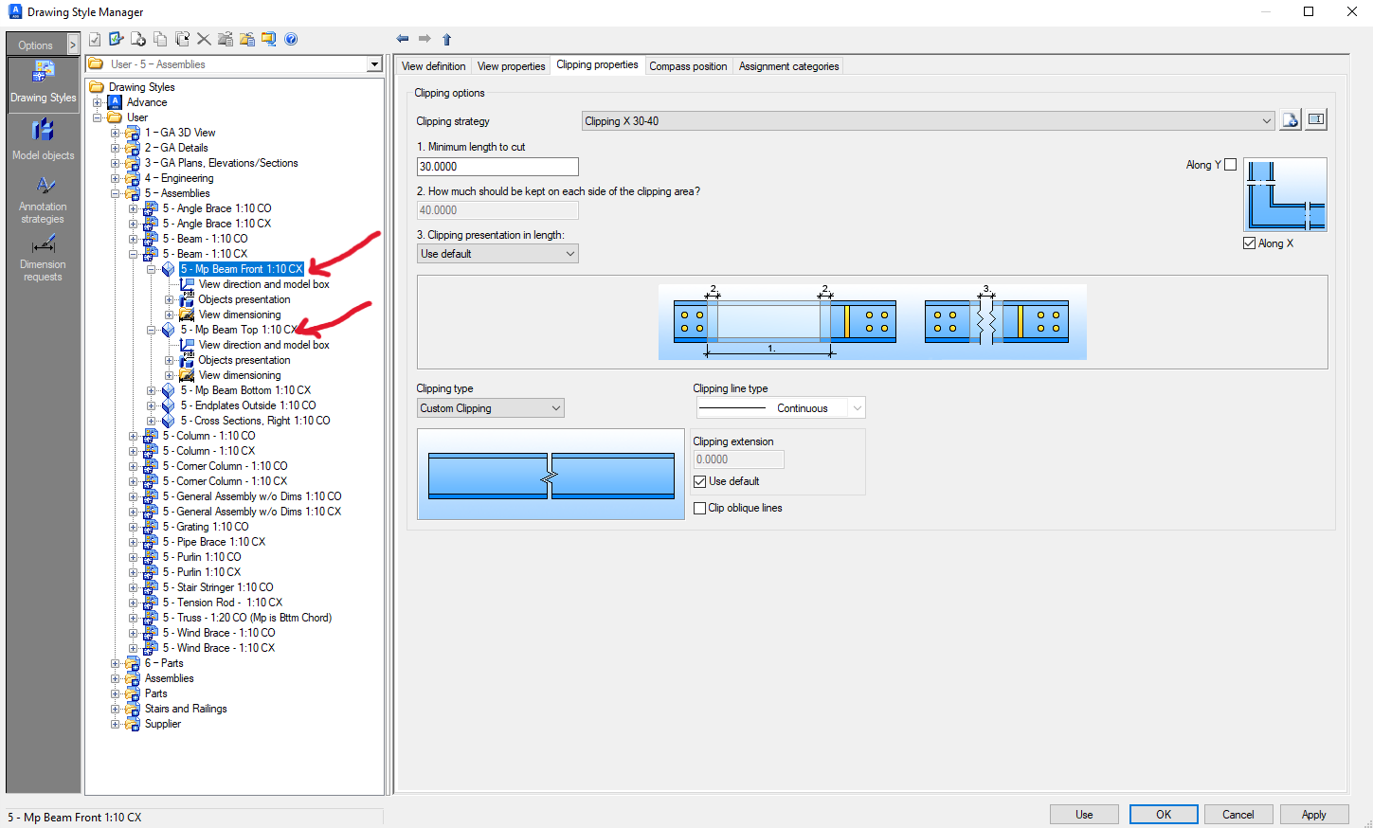This screenshot has height=828, width=1373.
Task: Enable Clip oblique lines checkbox
Action: coord(700,508)
